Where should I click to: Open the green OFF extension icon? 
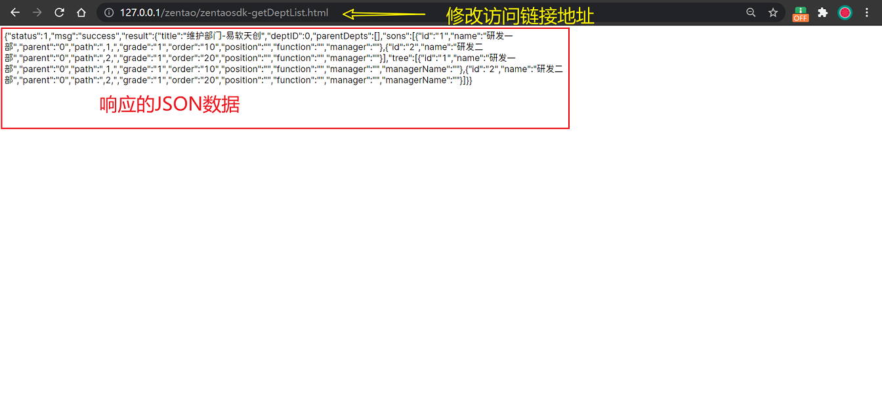801,13
